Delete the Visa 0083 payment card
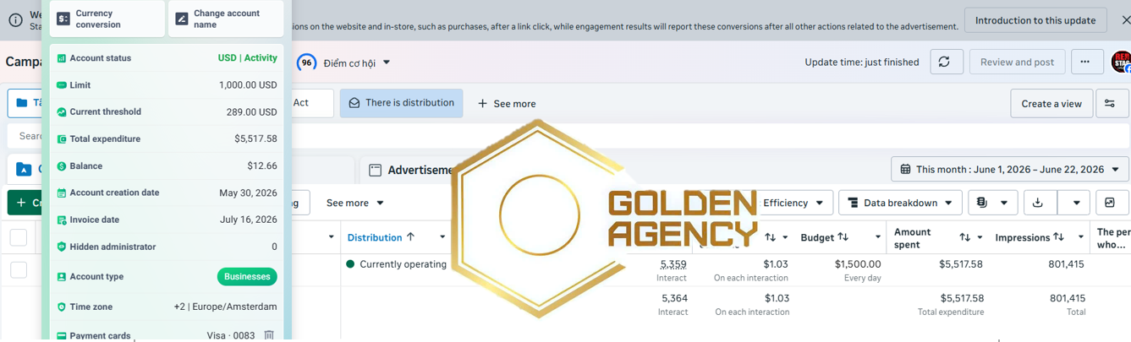Screen dimensions: 1131x342 coord(269,335)
